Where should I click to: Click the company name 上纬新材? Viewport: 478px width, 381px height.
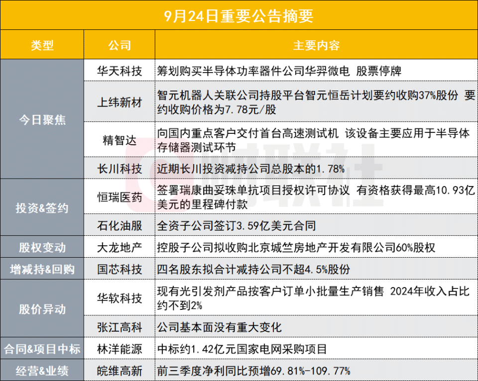tap(119, 102)
